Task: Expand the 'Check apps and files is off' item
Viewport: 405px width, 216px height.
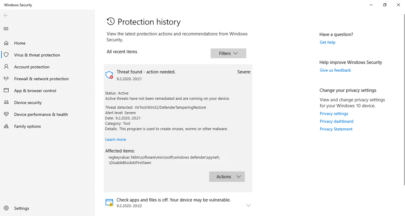Action: coord(248,205)
